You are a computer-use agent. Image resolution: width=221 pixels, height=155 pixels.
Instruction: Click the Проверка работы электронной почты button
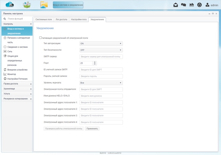click(64, 128)
